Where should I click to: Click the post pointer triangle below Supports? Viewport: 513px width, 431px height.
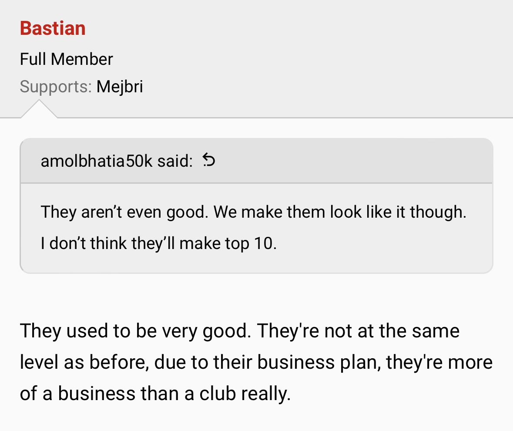39,109
